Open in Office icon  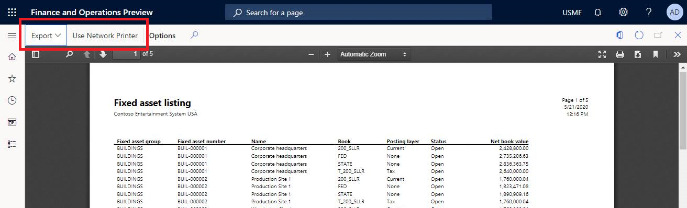click(620, 35)
